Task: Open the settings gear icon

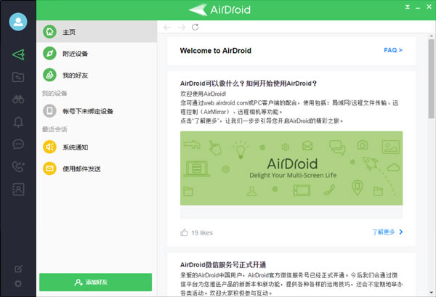Action: (x=18, y=283)
